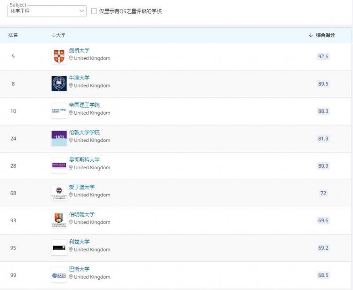Click the Edinburgh University logo
The height and width of the screenshot is (290, 353).
click(59, 193)
